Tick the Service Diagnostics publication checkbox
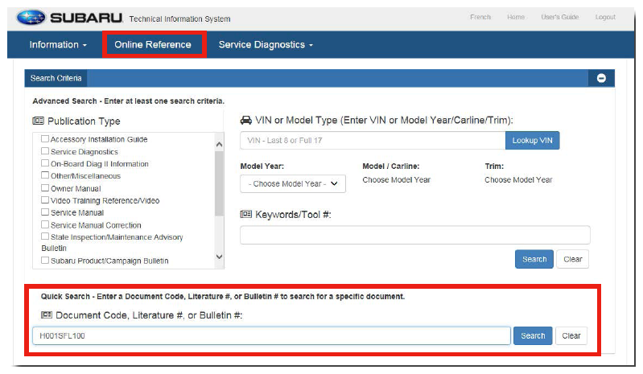This screenshot has width=643, height=374. tap(45, 151)
